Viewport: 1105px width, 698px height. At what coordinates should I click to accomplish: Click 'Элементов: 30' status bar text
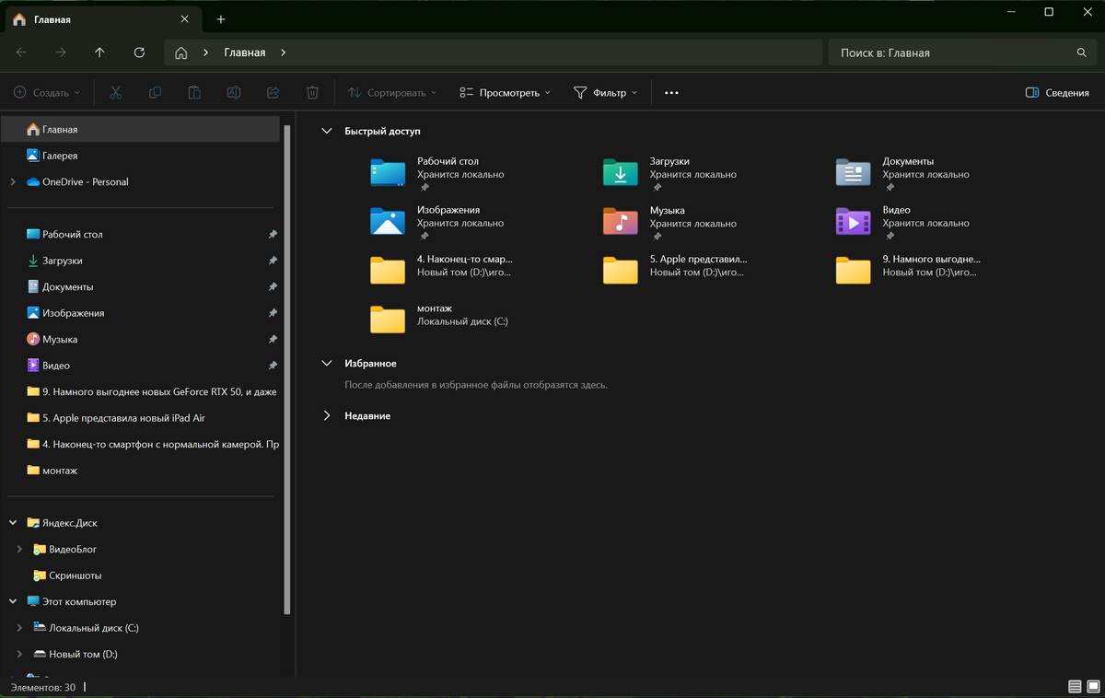click(43, 687)
